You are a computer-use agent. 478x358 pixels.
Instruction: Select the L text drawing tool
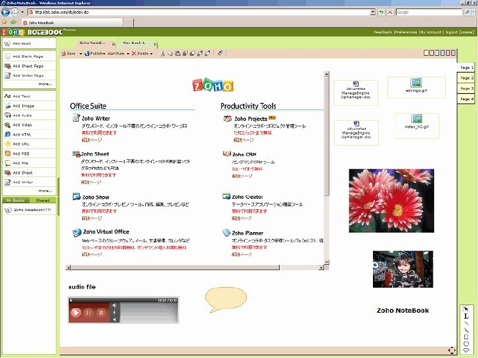tap(466, 316)
